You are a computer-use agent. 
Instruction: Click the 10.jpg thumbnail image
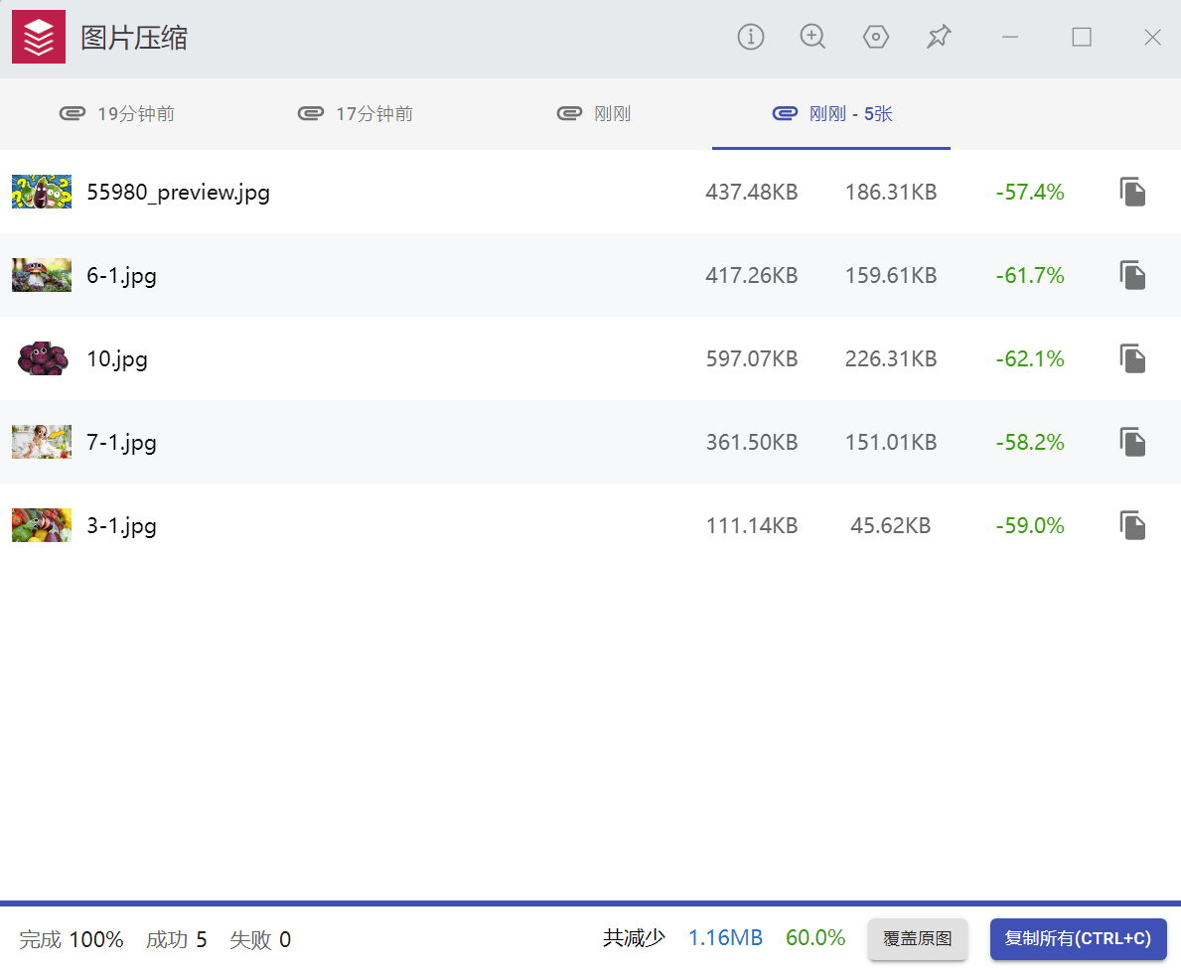tap(42, 358)
